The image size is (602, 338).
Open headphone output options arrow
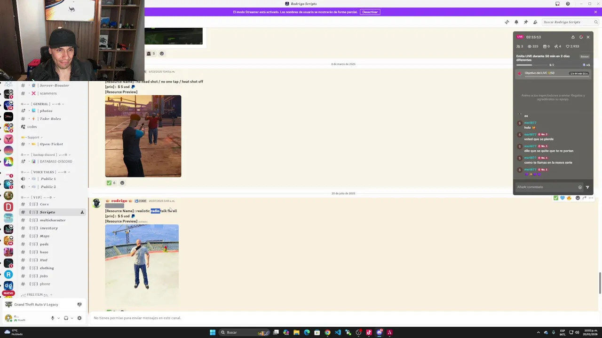pos(71,318)
